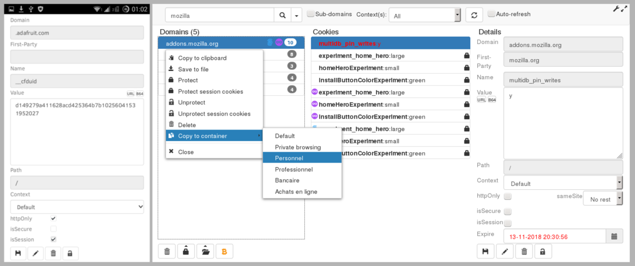The width and height of the screenshot is (635, 266).
Task: Click purple container icon on homeHeroExperiment:small
Action: click(x=315, y=105)
